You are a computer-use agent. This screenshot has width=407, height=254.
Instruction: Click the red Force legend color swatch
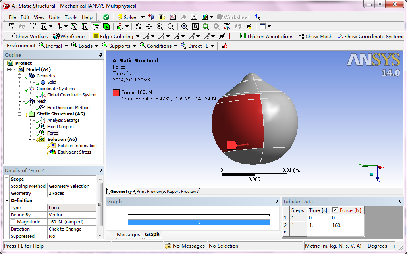pos(116,92)
